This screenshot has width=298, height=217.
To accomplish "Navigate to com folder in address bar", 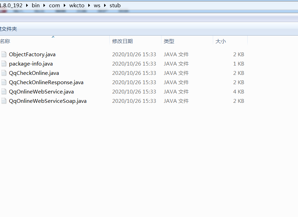I will 54,6.
